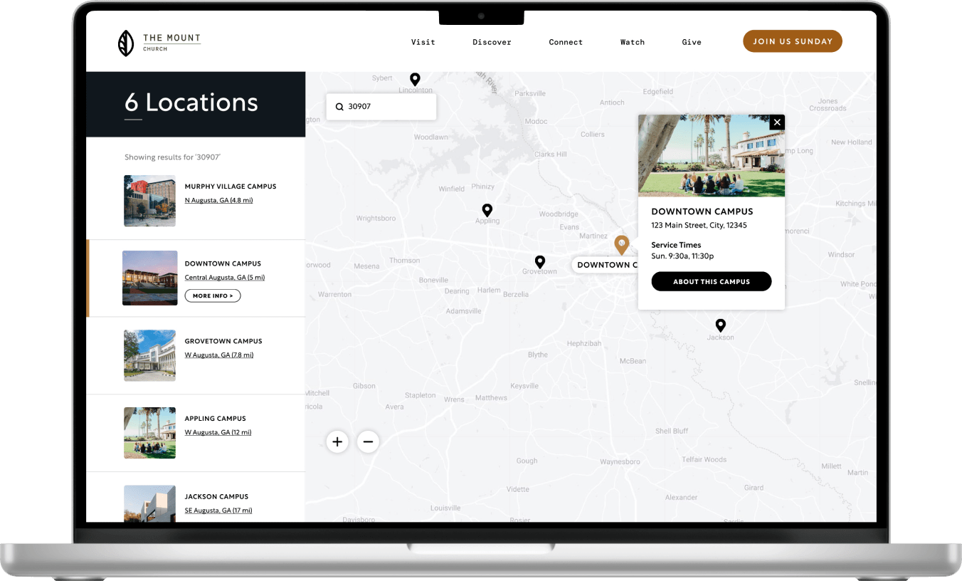
Task: Select the map pin at Jackson
Action: click(x=720, y=325)
